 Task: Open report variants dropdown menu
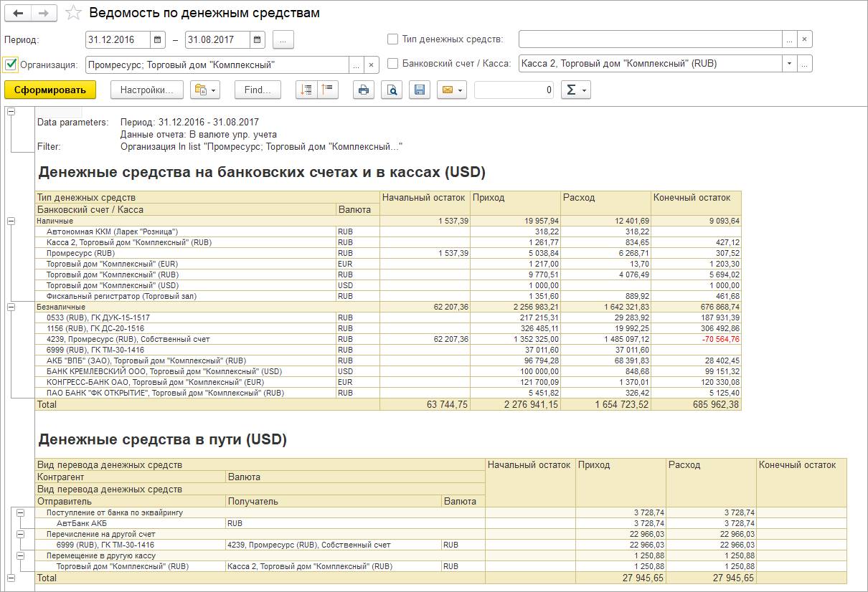tap(205, 90)
